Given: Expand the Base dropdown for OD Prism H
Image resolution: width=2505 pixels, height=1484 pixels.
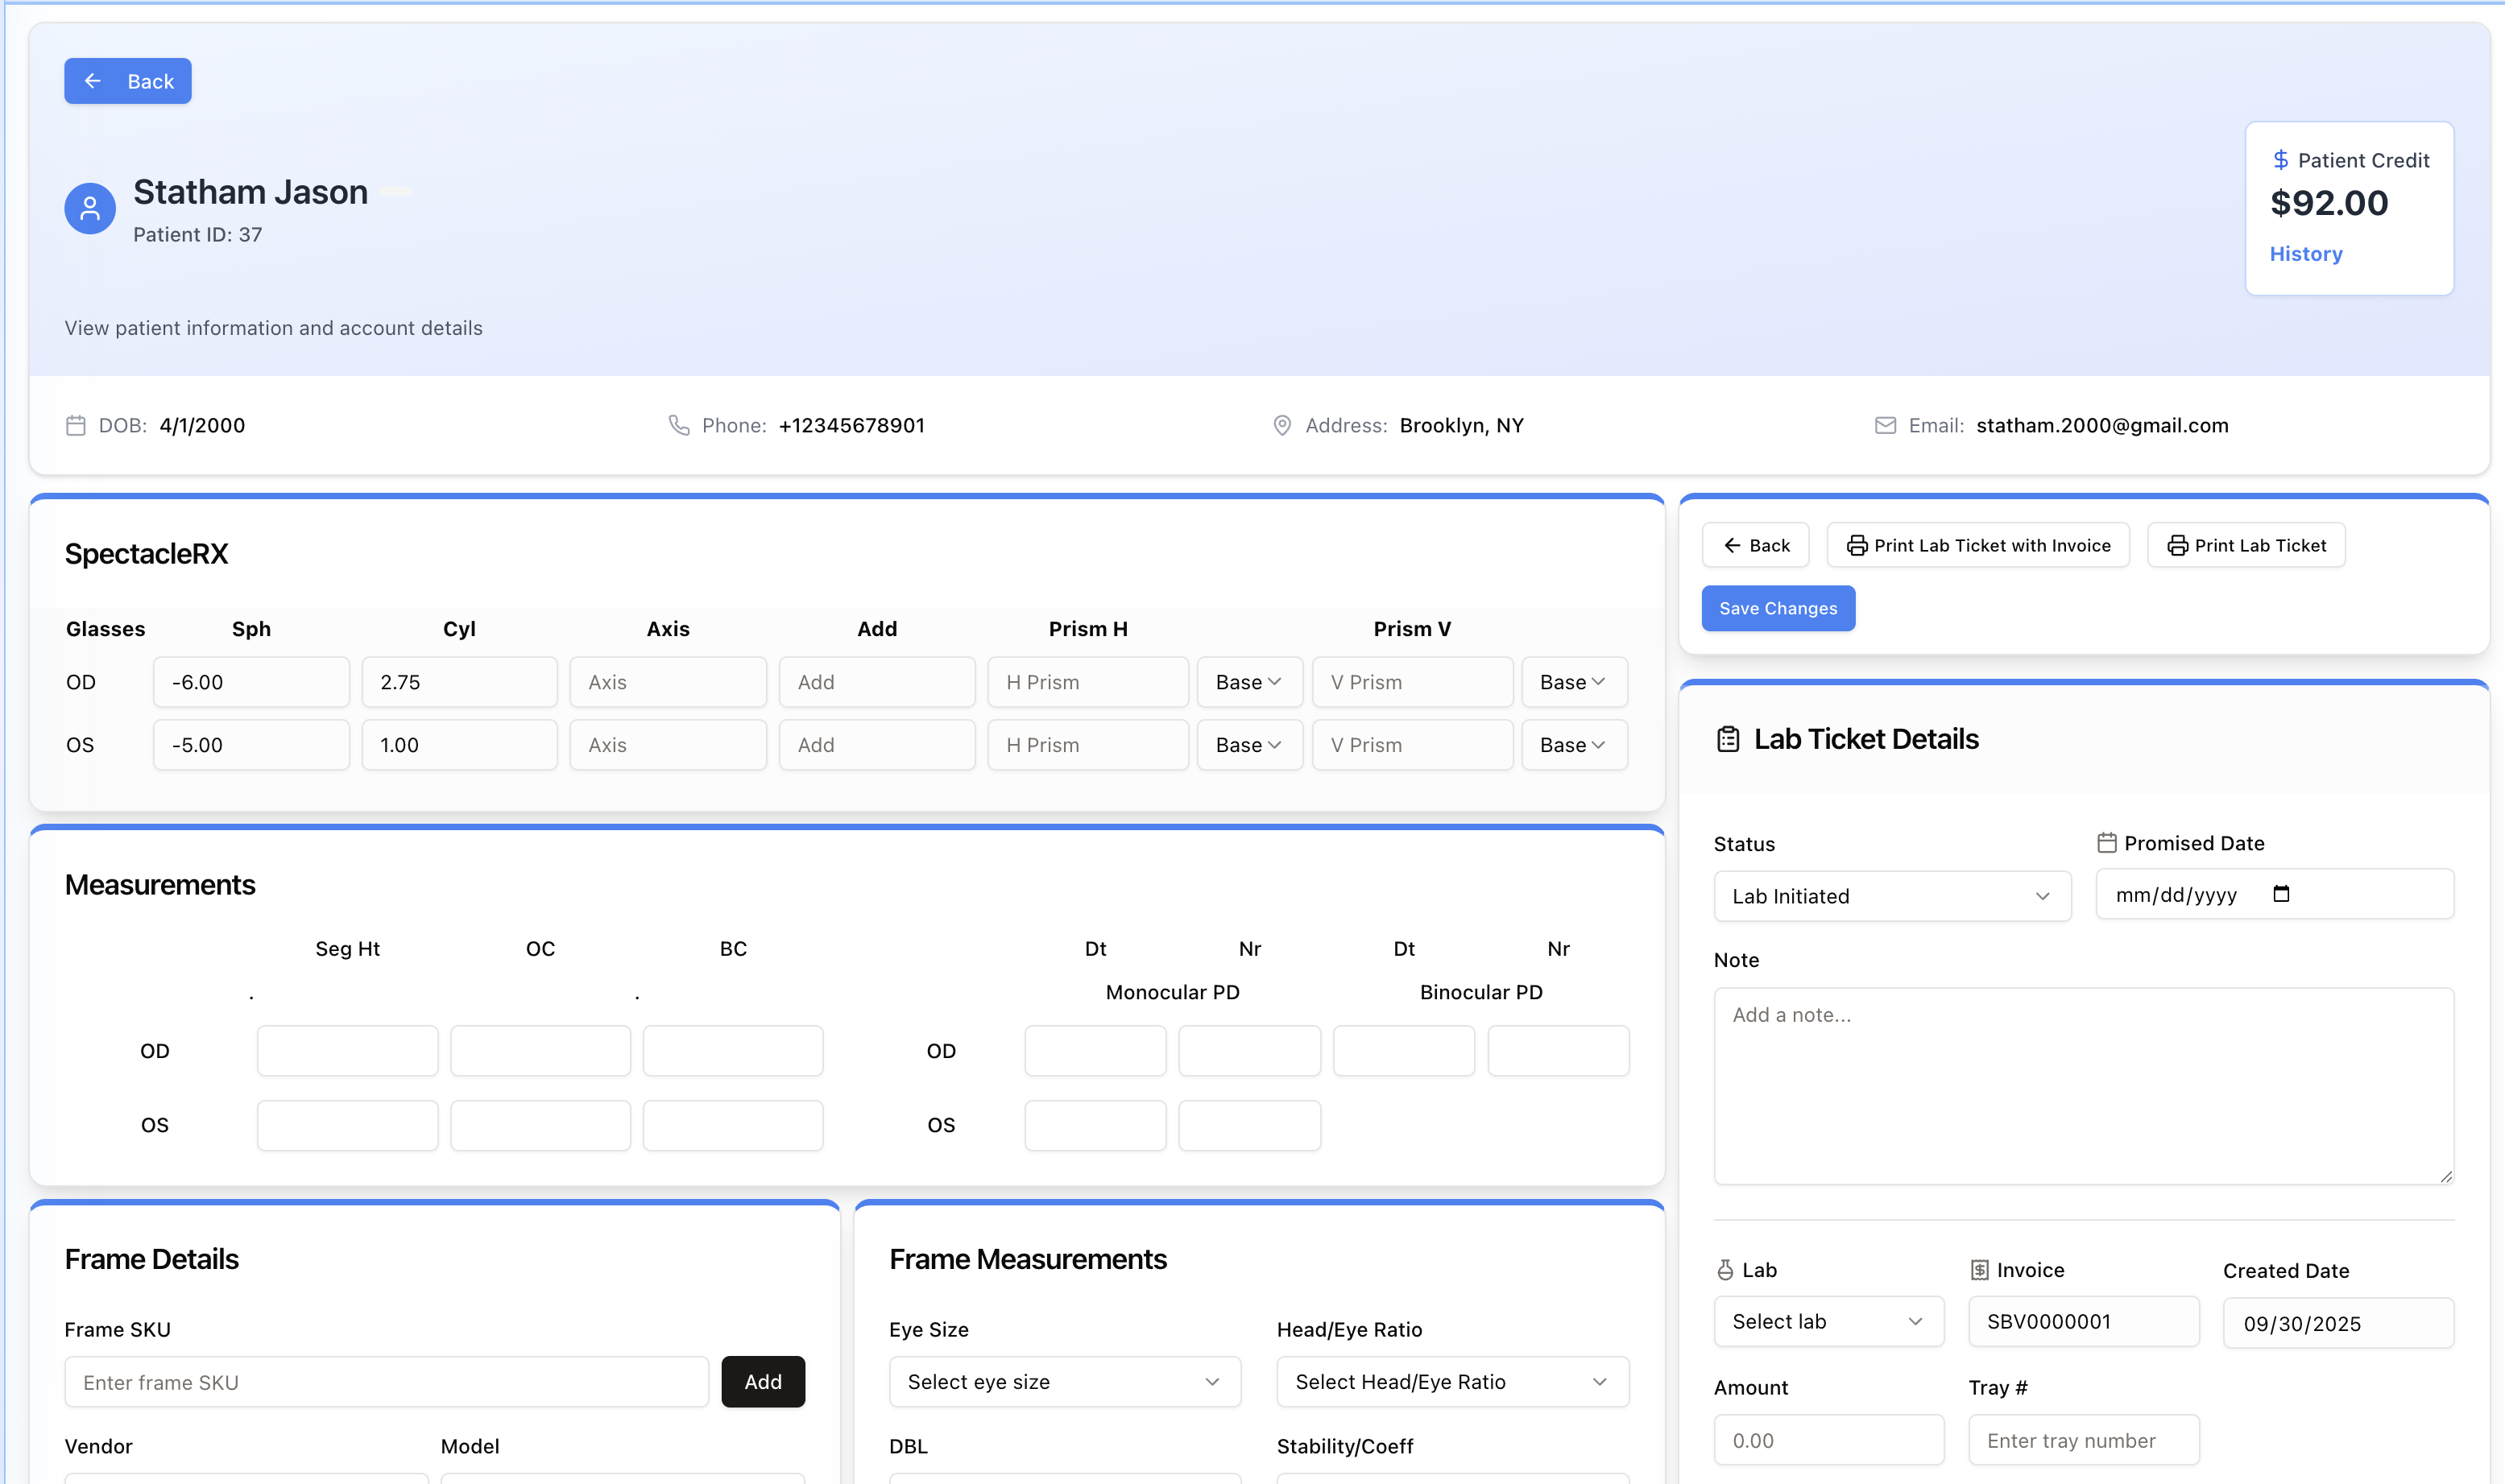Looking at the screenshot, I should click(x=1249, y=681).
